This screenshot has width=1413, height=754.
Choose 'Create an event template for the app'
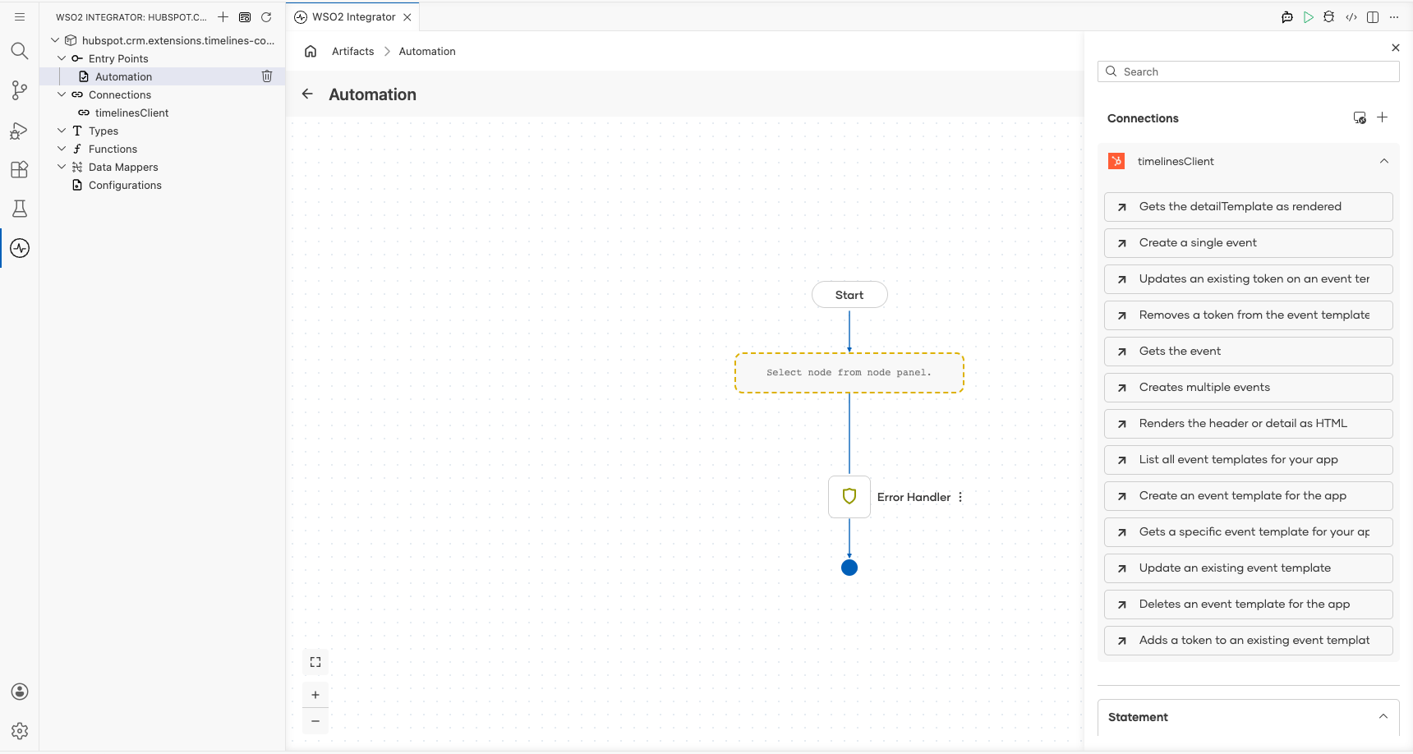[x=1249, y=496]
